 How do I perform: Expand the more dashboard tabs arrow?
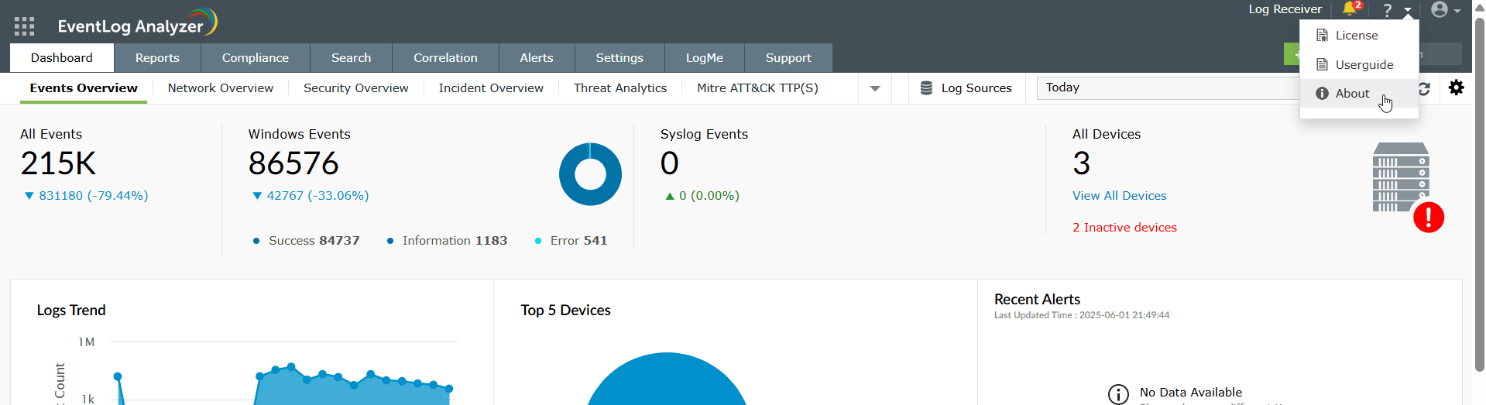tap(875, 88)
